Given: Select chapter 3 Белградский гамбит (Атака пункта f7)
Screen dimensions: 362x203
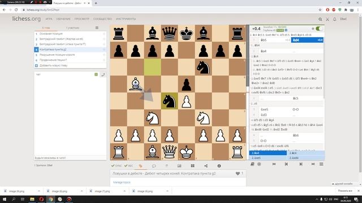Looking at the screenshot, I should point(70,44).
